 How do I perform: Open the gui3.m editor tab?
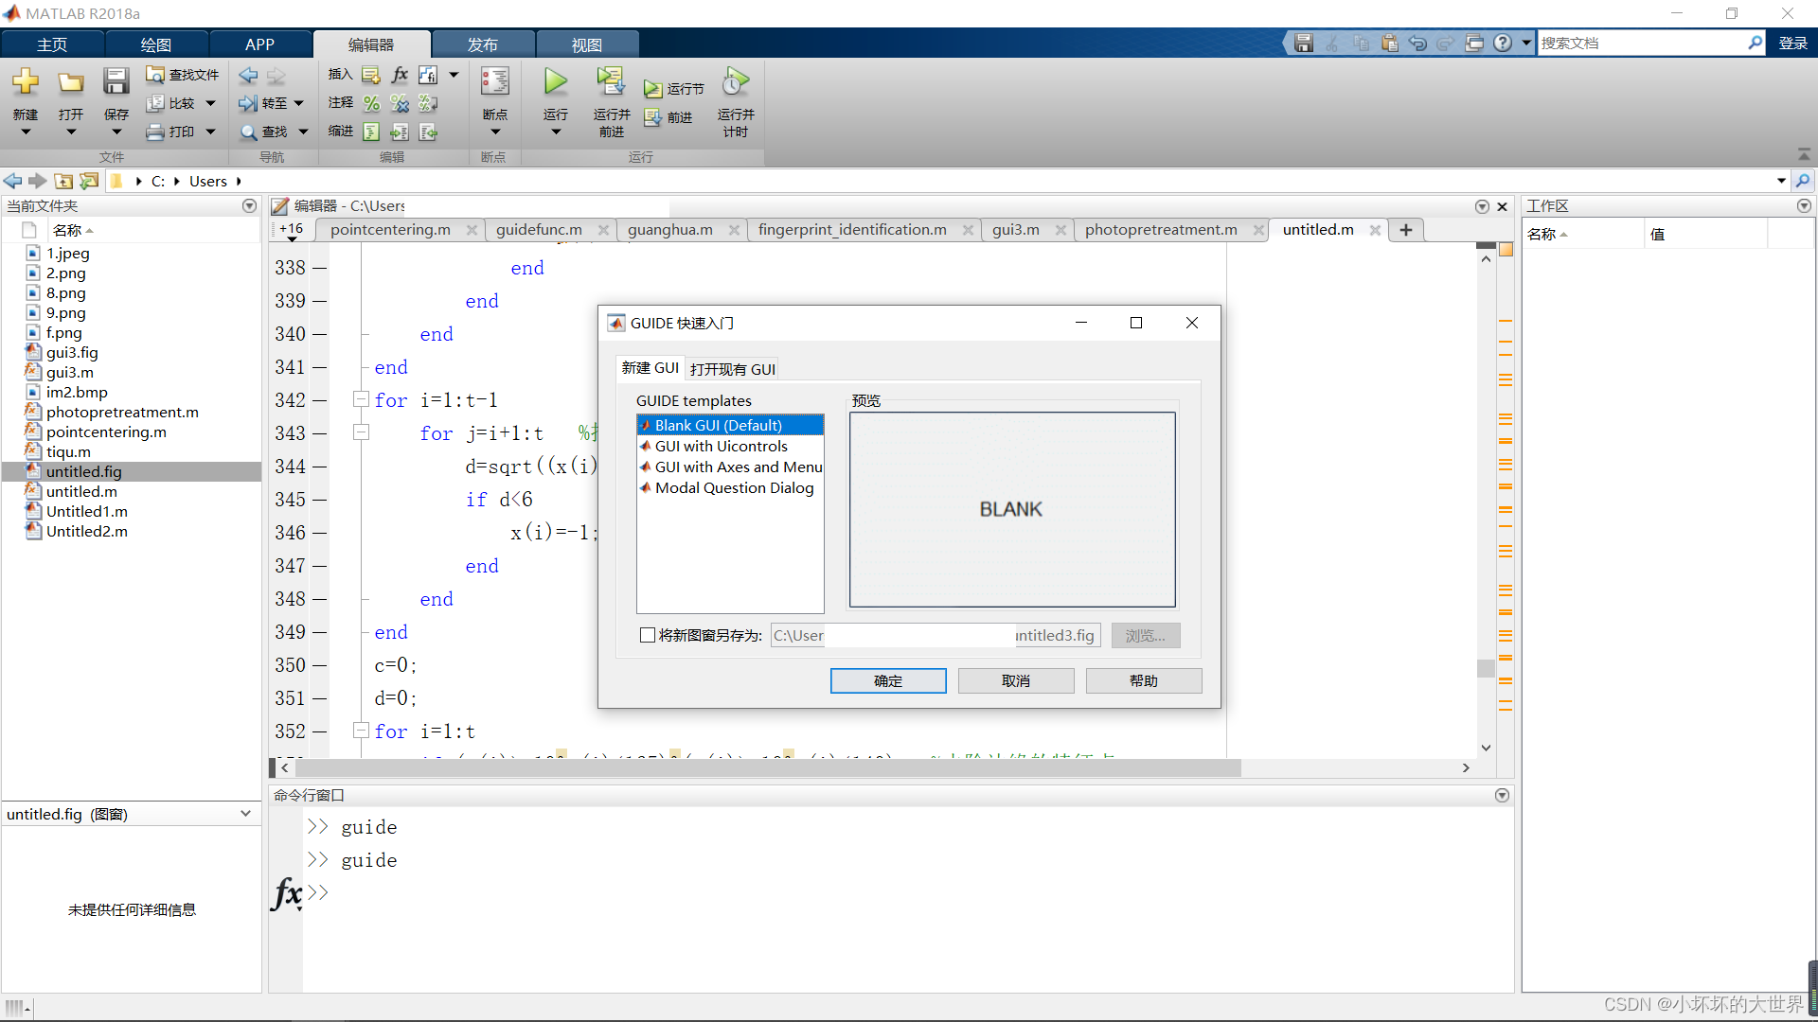(x=1015, y=230)
